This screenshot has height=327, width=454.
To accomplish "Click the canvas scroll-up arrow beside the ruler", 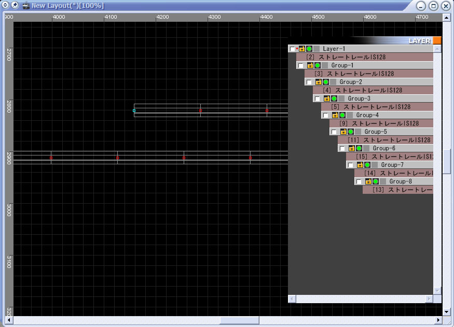I will [446, 18].
